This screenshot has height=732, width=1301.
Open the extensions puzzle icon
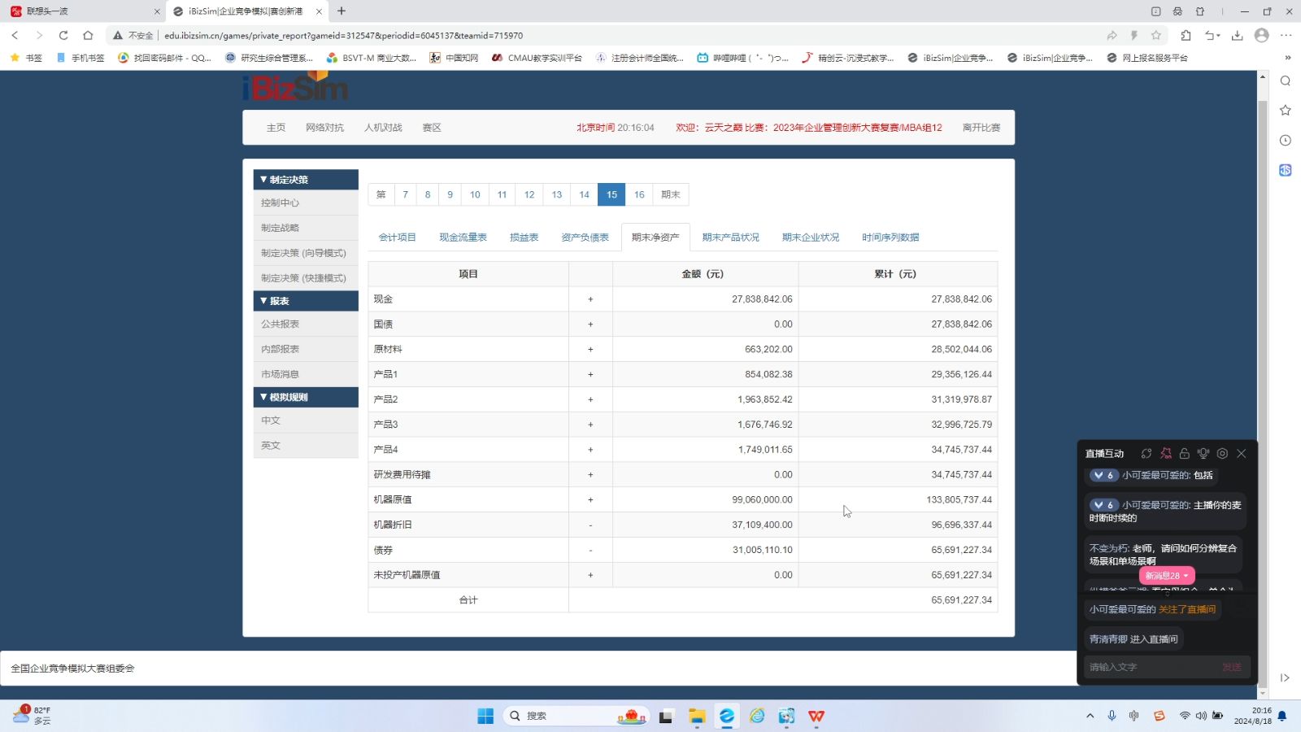coord(1186,35)
